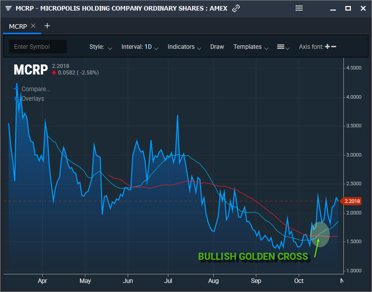This screenshot has height=292, width=372.
Task: Decrease axis font size with minus
Action: click(334, 47)
